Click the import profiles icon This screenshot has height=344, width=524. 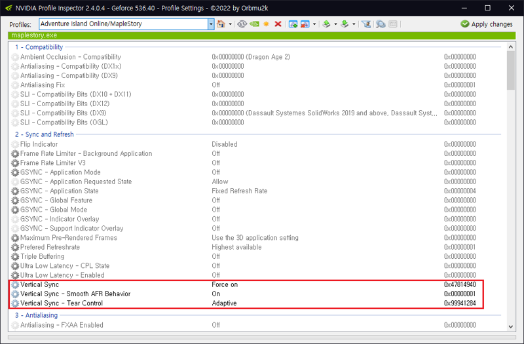point(345,24)
